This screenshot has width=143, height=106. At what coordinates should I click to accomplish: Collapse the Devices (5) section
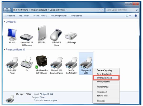[4, 22]
